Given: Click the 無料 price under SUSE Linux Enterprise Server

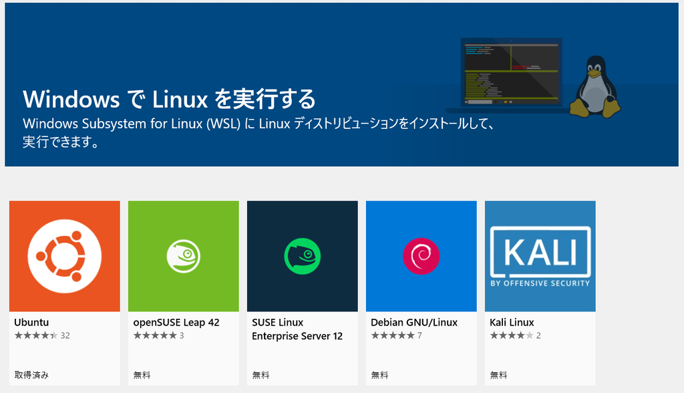Looking at the screenshot, I should [x=261, y=375].
